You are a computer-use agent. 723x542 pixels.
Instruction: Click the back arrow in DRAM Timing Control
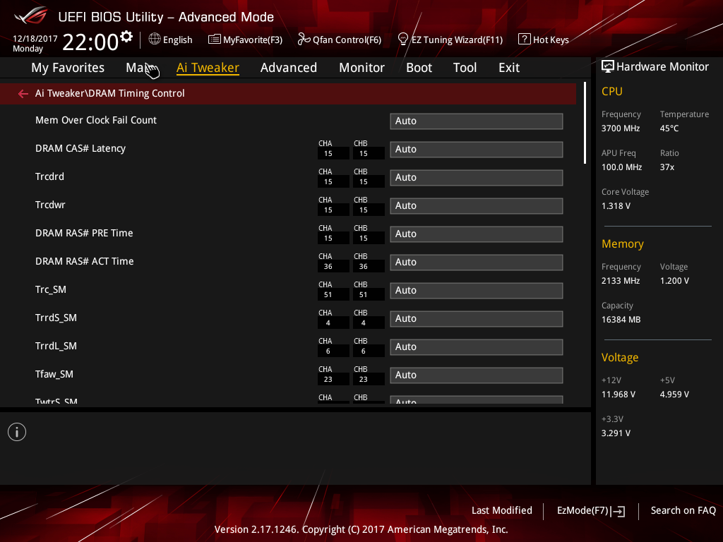click(23, 94)
